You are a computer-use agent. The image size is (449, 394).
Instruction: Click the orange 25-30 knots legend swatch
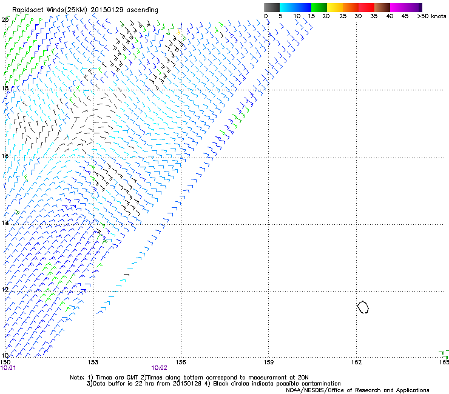point(351,7)
